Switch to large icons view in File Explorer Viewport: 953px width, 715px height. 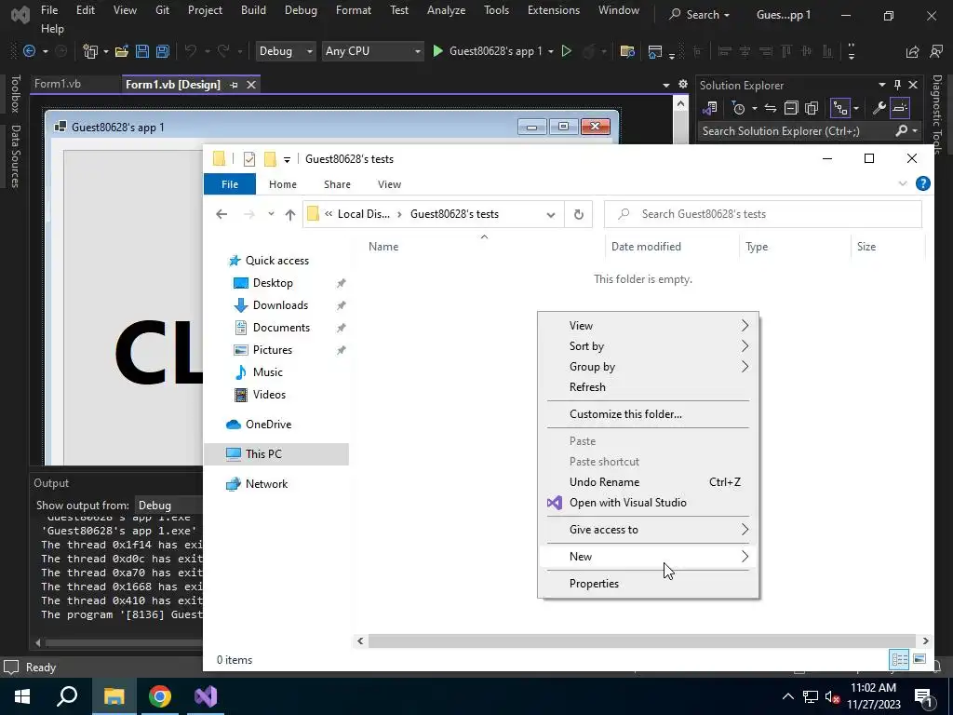[919, 659]
